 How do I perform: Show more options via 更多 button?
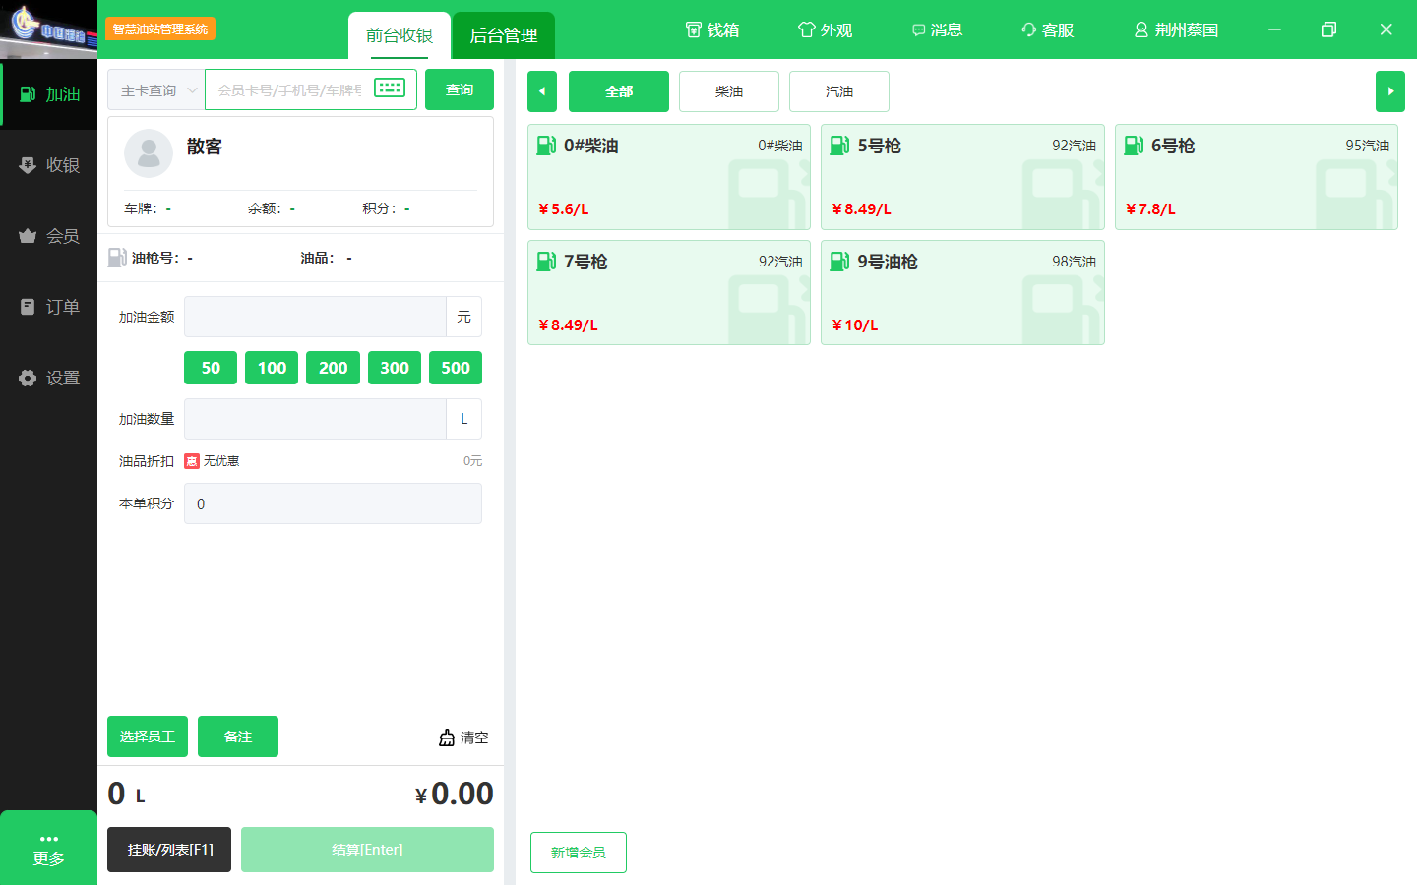tap(48, 849)
